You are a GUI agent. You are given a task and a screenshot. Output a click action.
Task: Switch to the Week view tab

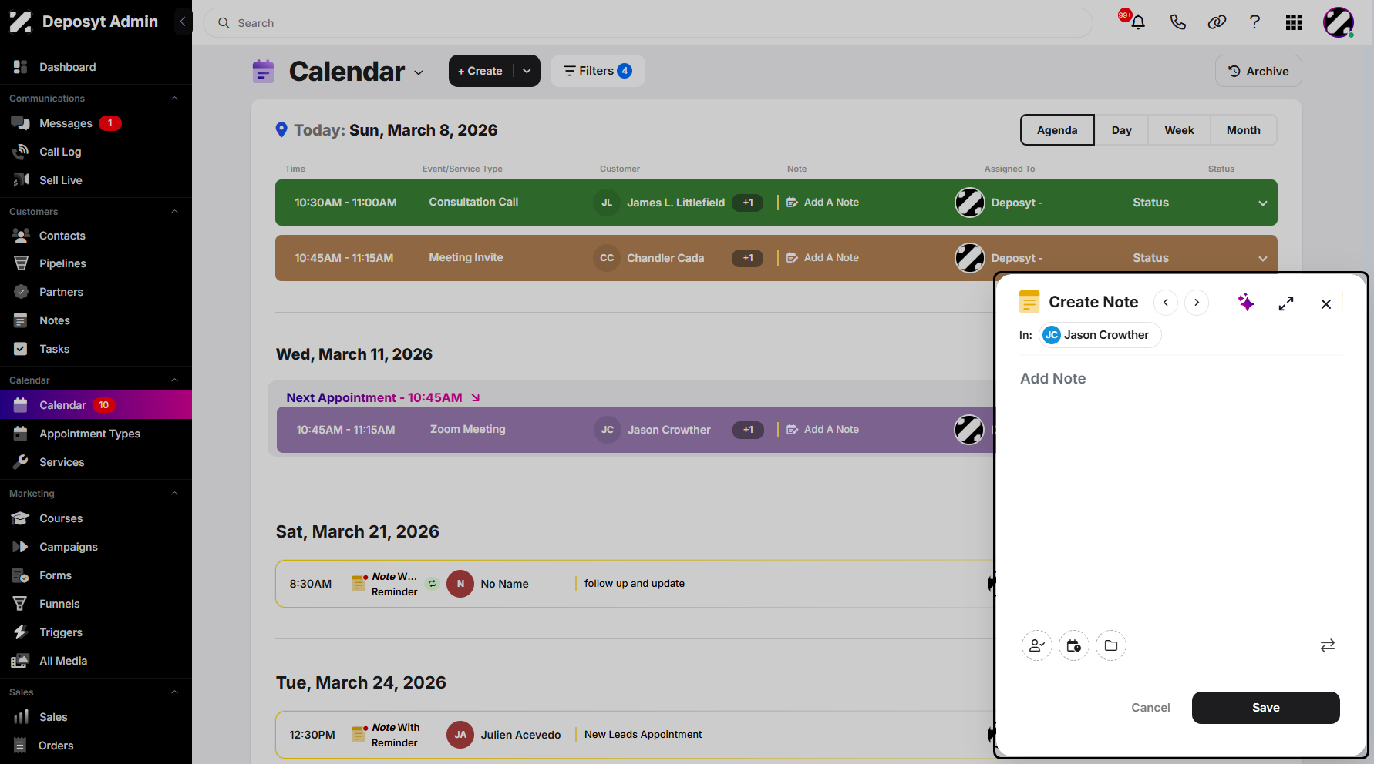1179,130
